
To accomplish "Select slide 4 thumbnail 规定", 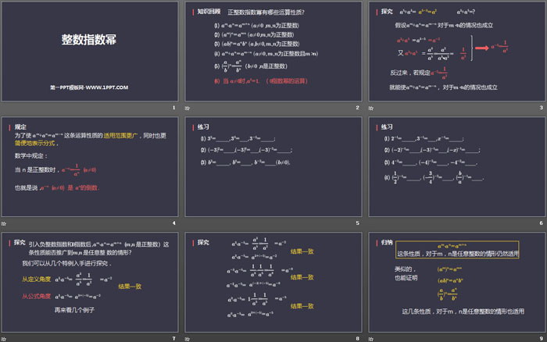I will [90, 166].
